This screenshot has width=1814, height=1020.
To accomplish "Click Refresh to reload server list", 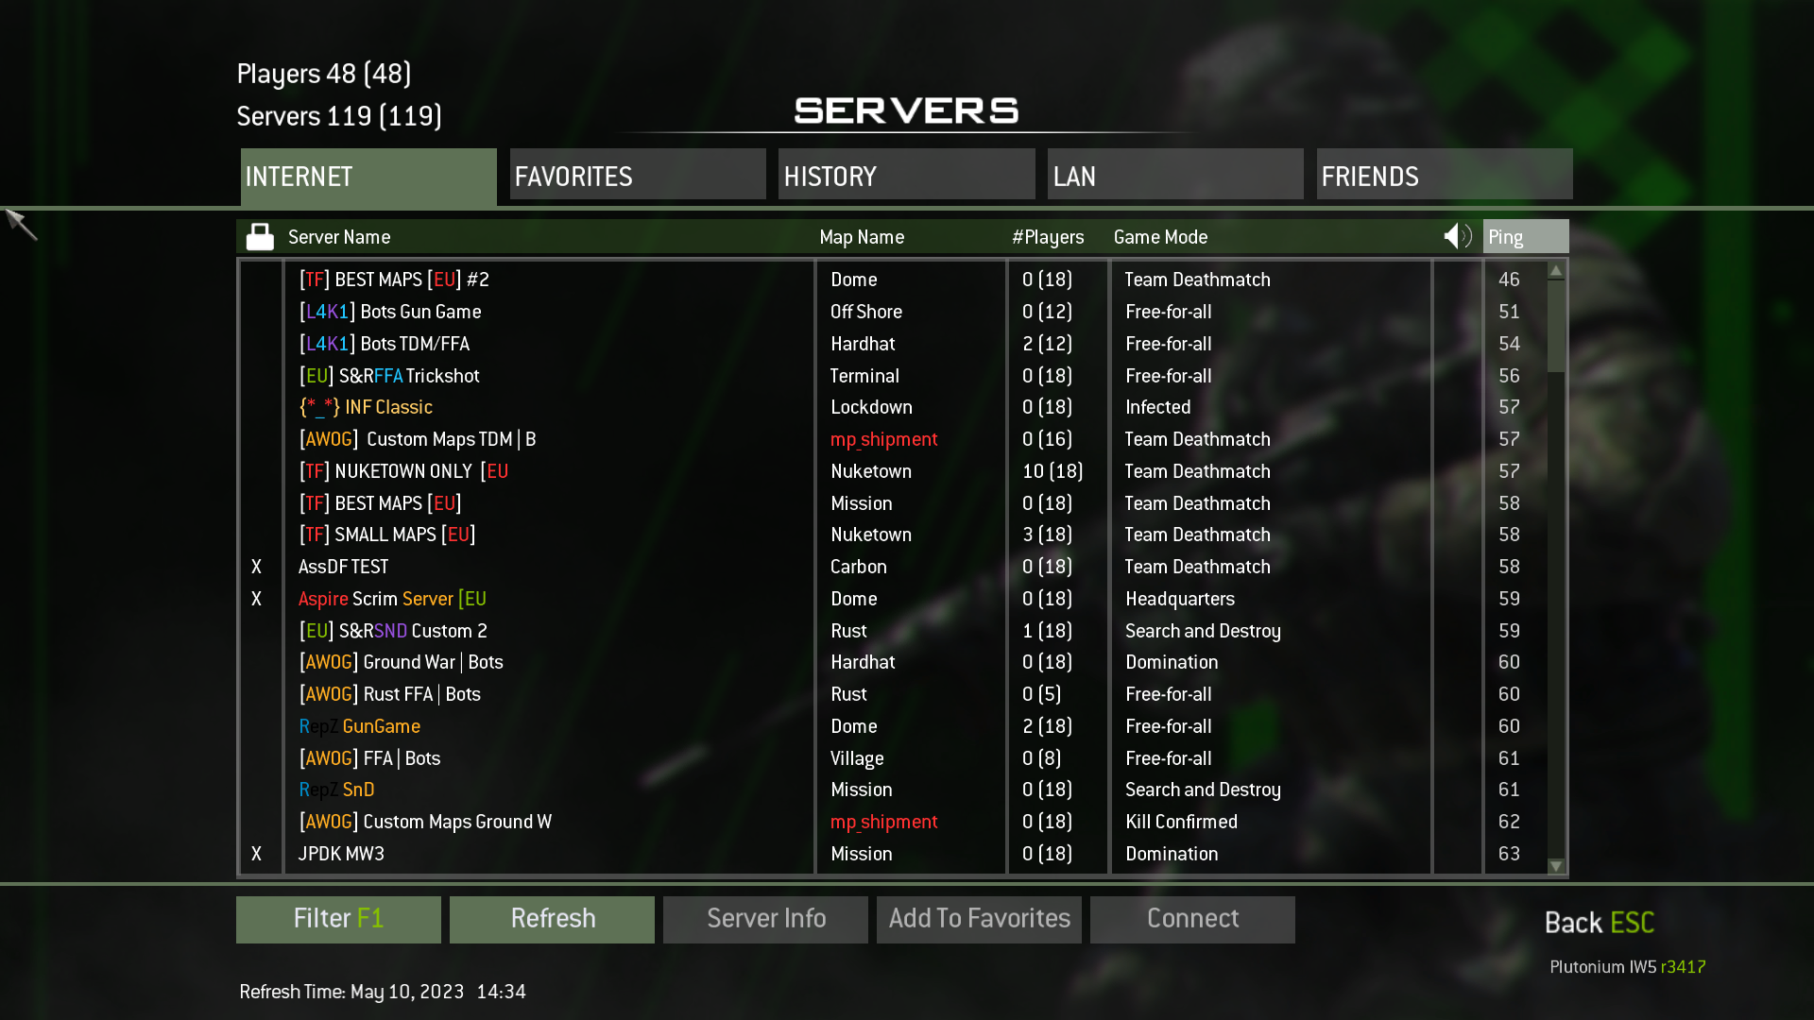I will tap(552, 918).
